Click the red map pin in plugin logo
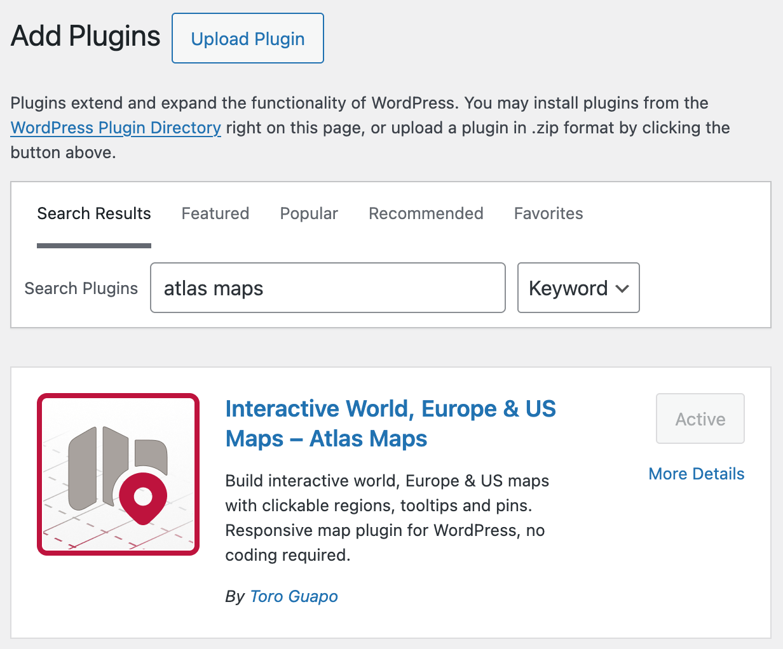Screen dimensions: 783x649 pyautogui.click(x=143, y=497)
